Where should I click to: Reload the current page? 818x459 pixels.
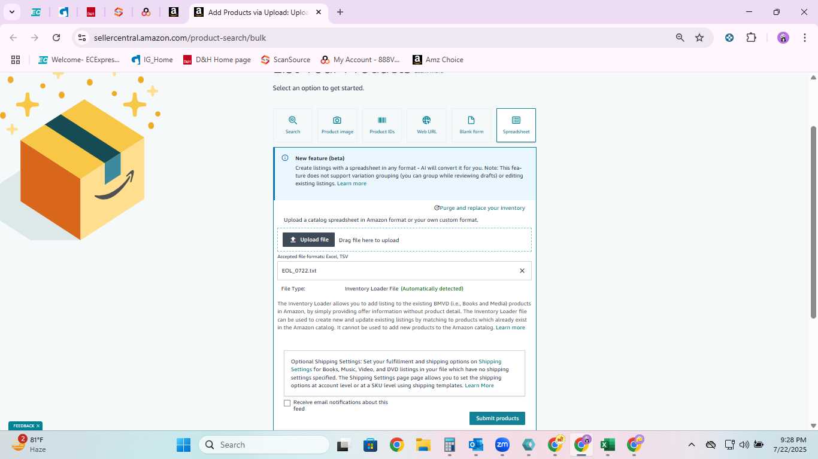point(56,38)
